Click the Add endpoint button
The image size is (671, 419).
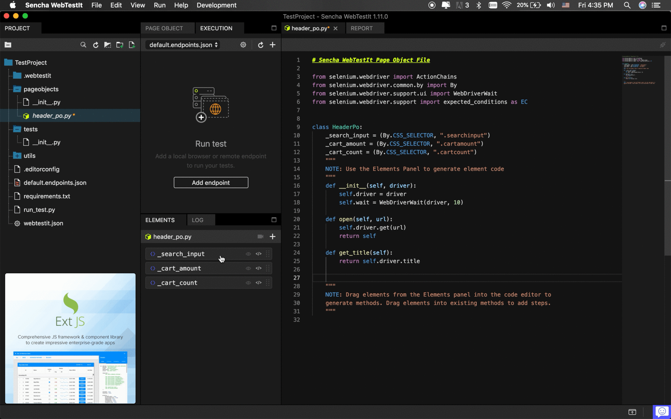(x=211, y=183)
